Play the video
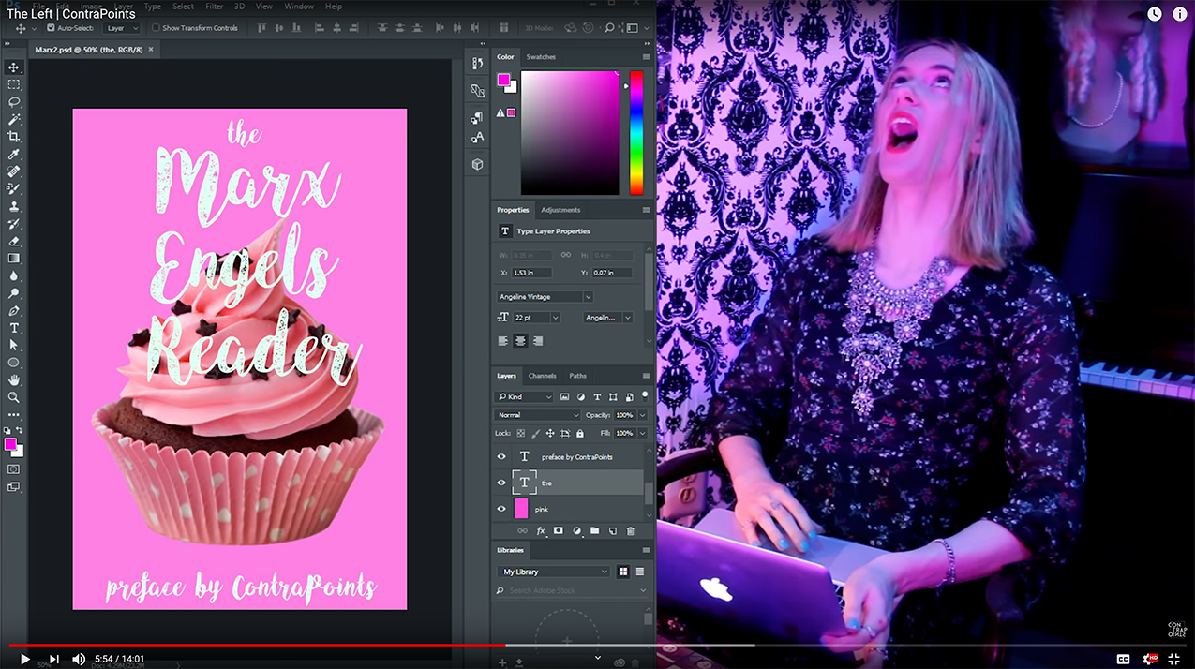The height and width of the screenshot is (669, 1195). coord(25,659)
